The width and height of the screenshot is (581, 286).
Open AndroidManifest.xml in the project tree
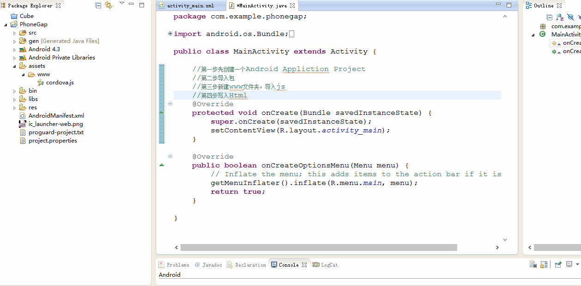pos(56,116)
